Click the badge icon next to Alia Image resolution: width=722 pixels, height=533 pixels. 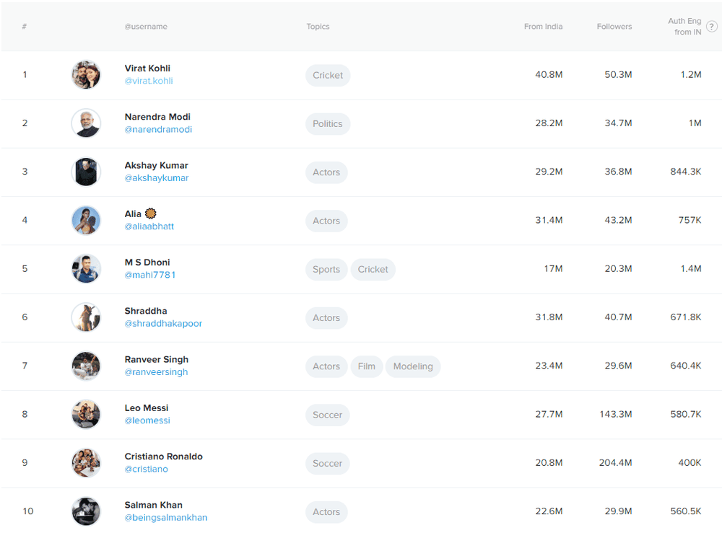click(151, 213)
